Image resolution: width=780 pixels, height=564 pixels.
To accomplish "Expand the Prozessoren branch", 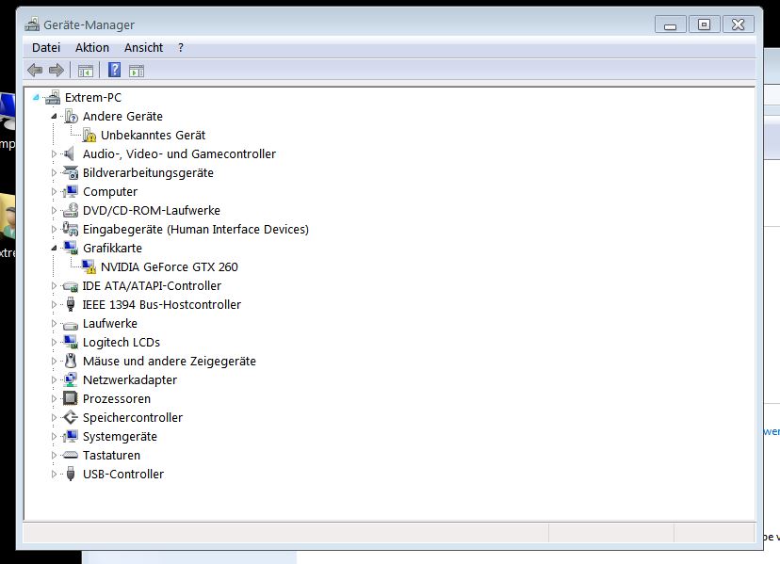I will (x=55, y=399).
